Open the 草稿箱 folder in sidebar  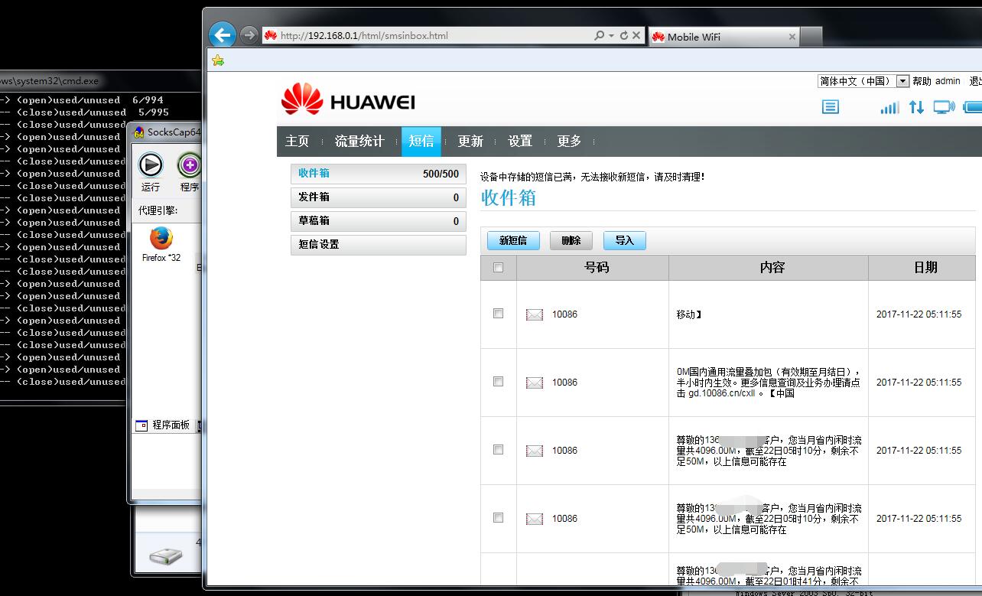pos(379,221)
